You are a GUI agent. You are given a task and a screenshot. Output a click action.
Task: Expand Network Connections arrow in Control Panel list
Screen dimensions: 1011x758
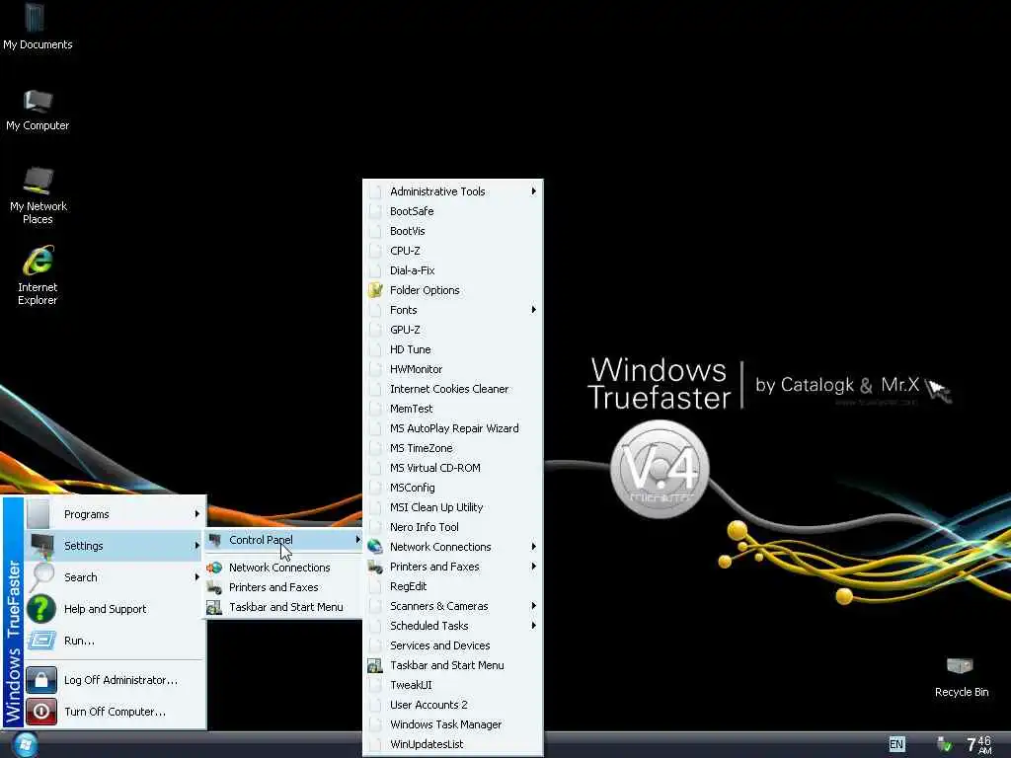point(533,547)
